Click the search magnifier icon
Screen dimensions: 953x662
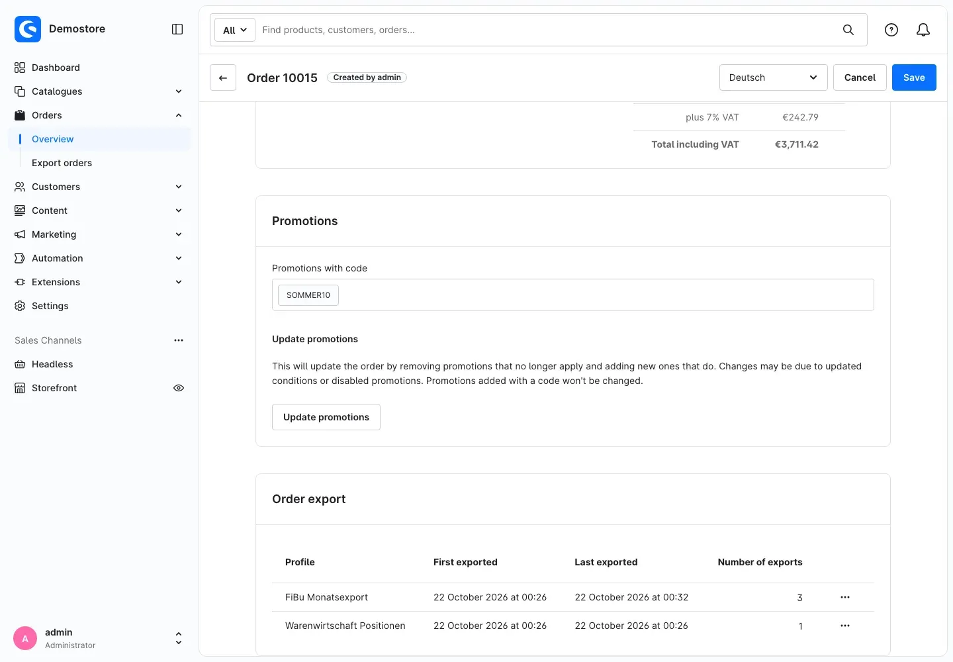(848, 30)
